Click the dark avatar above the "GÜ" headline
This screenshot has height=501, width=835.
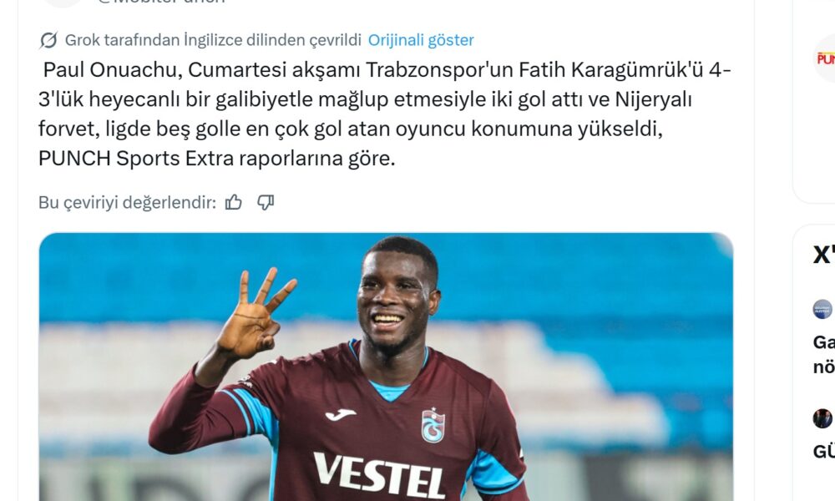tap(822, 418)
